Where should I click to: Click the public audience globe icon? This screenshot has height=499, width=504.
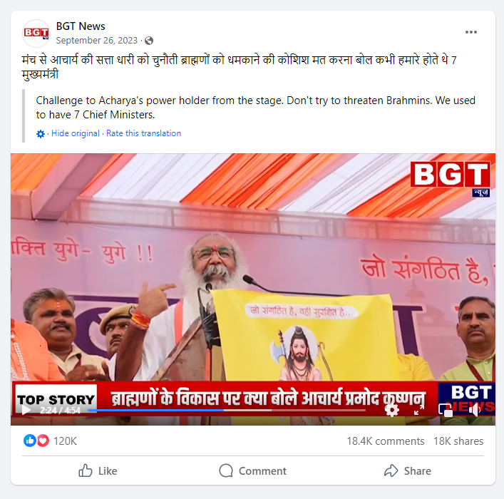pos(149,41)
